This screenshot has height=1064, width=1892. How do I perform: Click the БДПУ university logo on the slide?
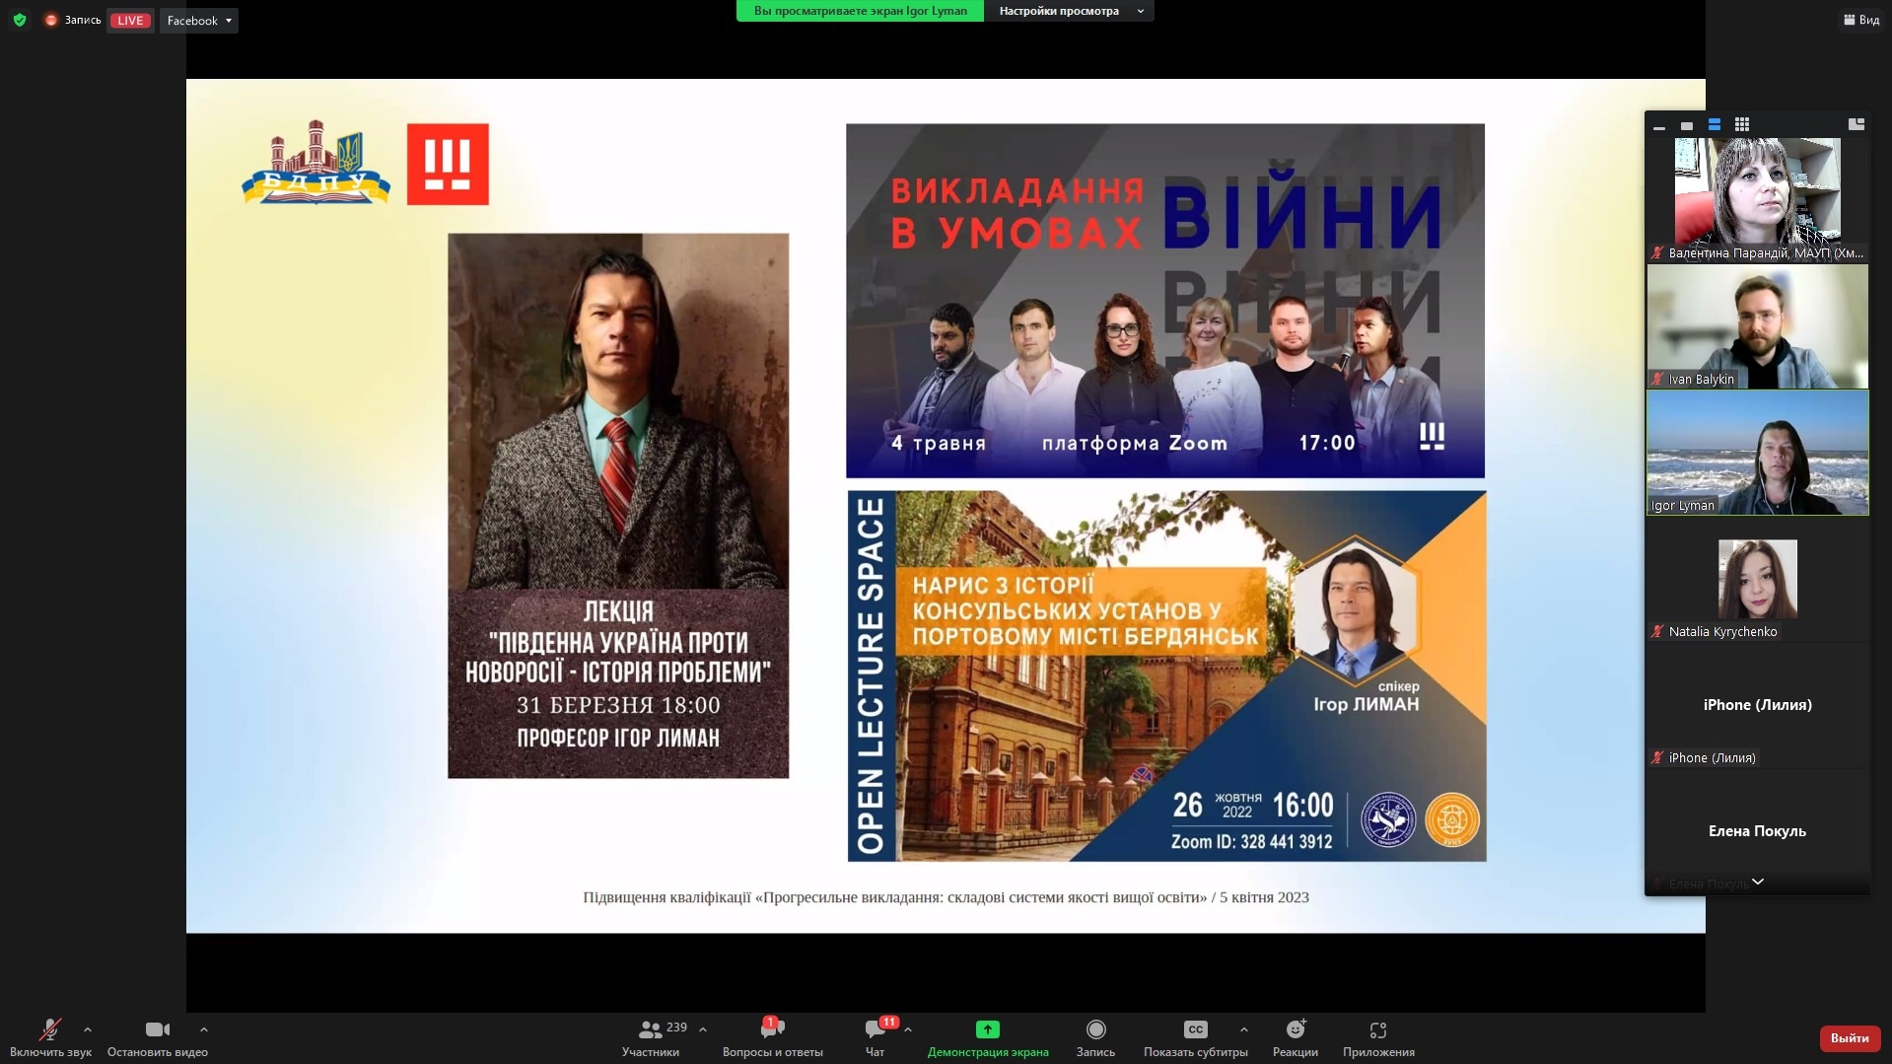315,163
